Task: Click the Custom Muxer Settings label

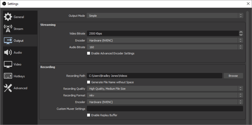Action: (x=71, y=109)
